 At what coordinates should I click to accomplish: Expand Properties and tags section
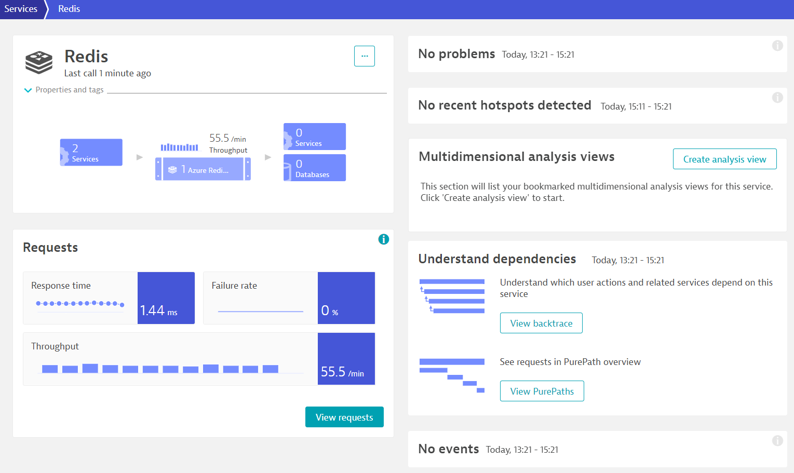tap(64, 90)
